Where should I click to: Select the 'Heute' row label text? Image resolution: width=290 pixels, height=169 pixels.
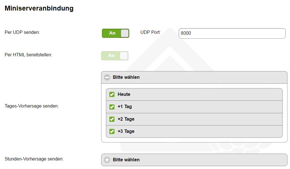point(124,94)
